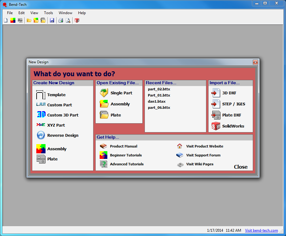
Task: Open the View menu
Action: 34,13
